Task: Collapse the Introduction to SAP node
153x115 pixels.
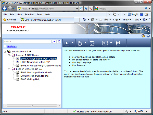Action: [x=5, y=52]
